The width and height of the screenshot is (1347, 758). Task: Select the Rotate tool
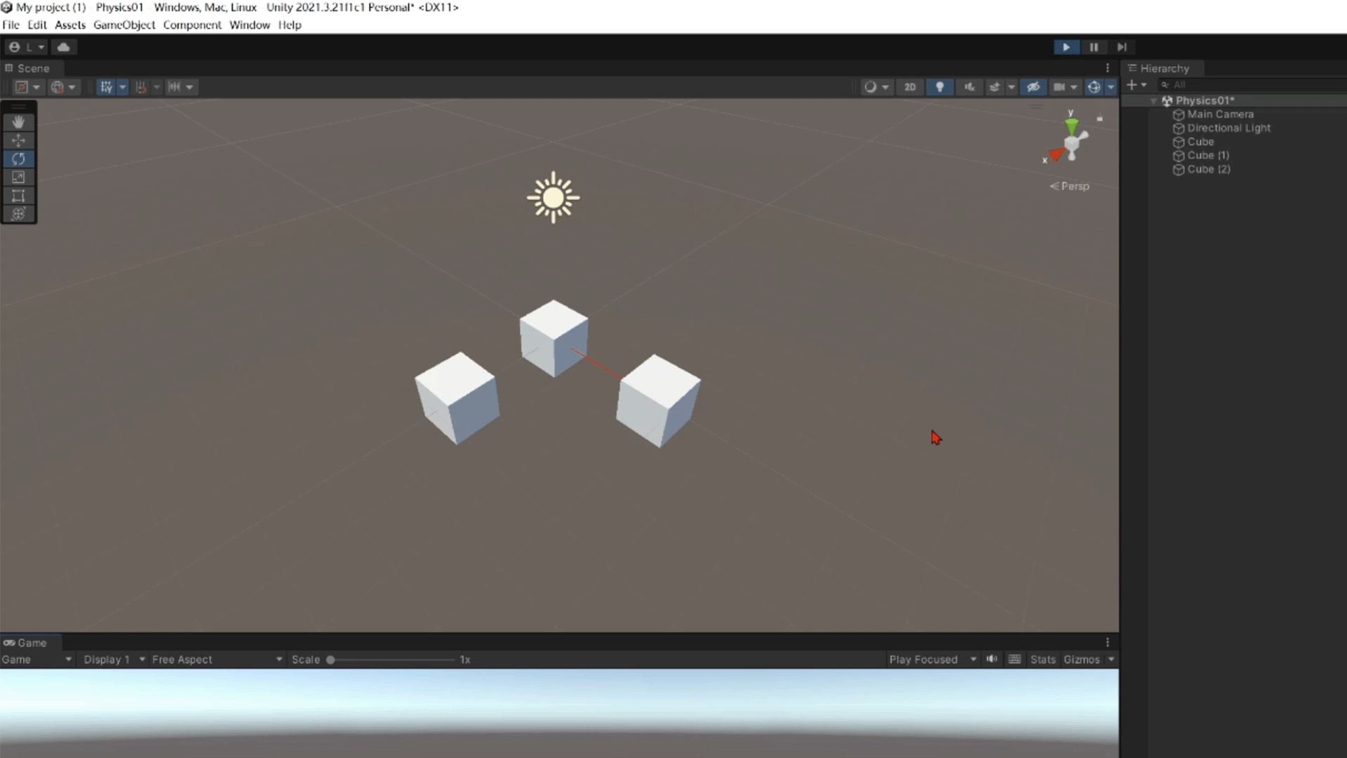point(18,159)
